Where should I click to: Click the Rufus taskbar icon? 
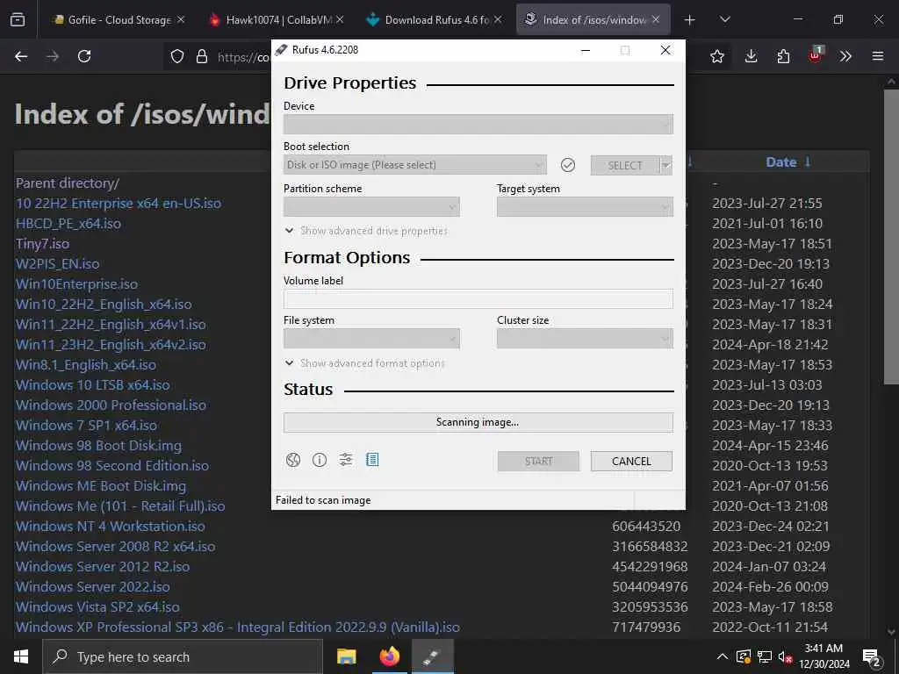point(433,656)
